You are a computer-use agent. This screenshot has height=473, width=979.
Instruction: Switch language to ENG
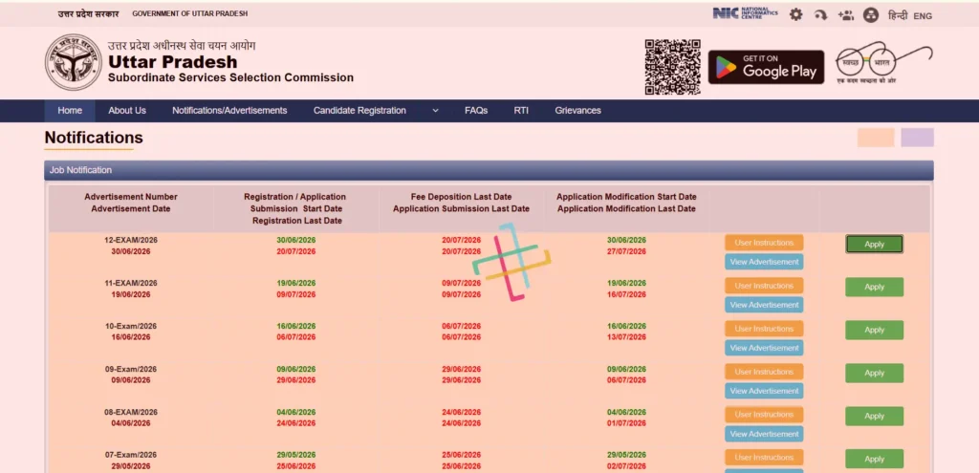923,16
